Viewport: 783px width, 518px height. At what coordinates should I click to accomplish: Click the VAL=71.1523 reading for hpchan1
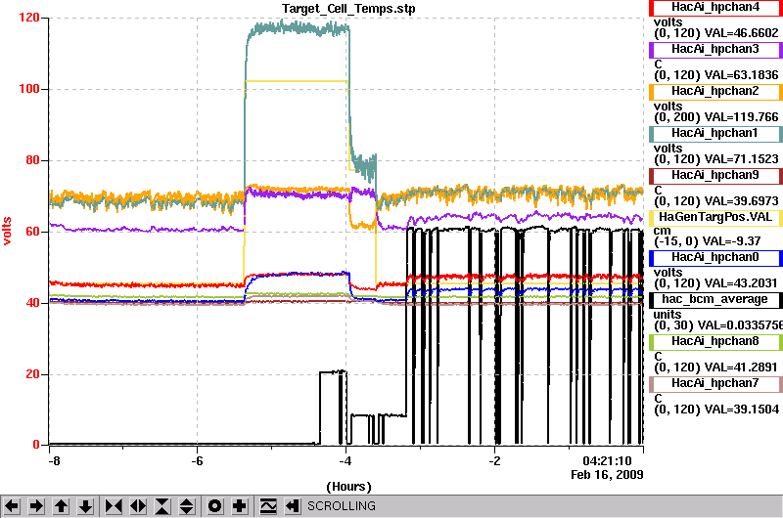(741, 159)
